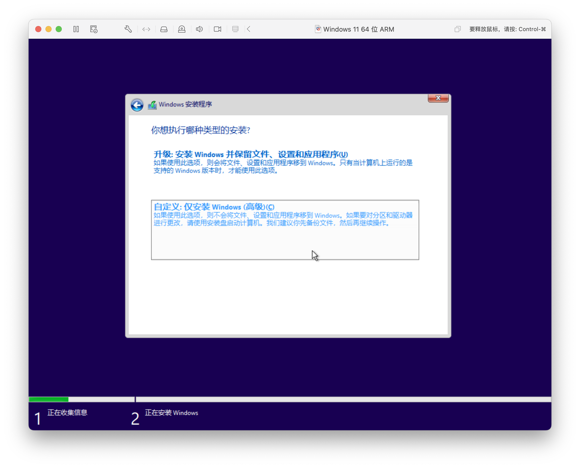Click the green installation progress bar
Viewport: 580px width, 468px height.
pyautogui.click(x=49, y=399)
